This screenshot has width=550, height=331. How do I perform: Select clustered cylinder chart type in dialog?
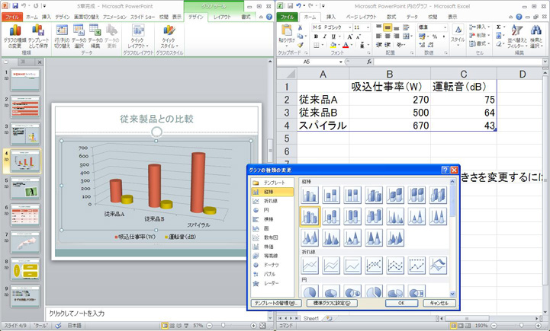[310, 217]
